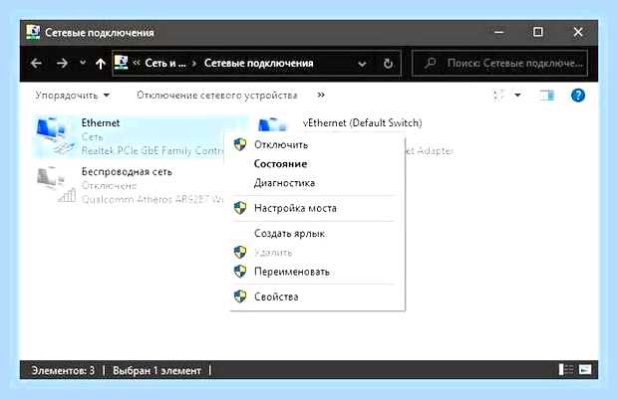Click 'Отключено' status under wireless network
The height and width of the screenshot is (399, 618).
pos(110,185)
